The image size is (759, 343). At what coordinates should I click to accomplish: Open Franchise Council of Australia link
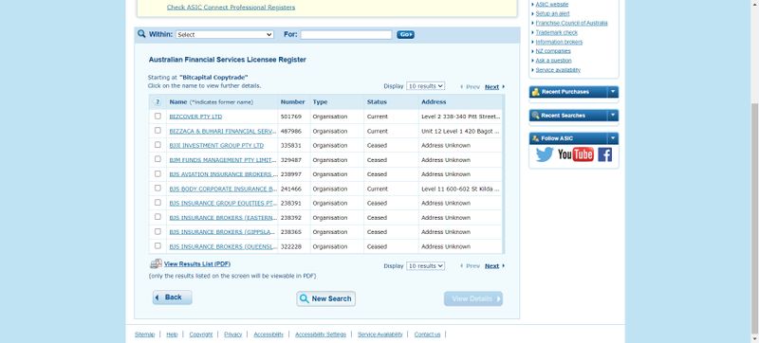[x=572, y=23]
